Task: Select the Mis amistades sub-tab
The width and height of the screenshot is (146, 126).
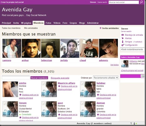Action: coord(31,28)
